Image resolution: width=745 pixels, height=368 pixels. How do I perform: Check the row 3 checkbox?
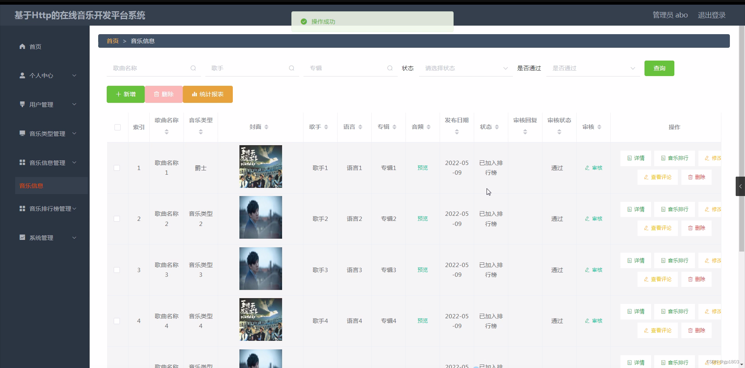click(117, 270)
